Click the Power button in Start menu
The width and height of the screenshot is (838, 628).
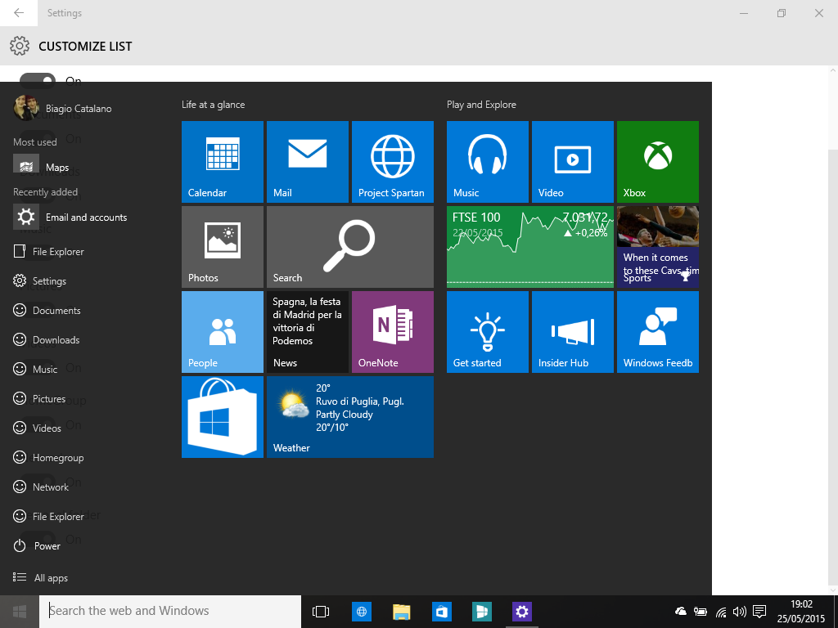pyautogui.click(x=37, y=545)
